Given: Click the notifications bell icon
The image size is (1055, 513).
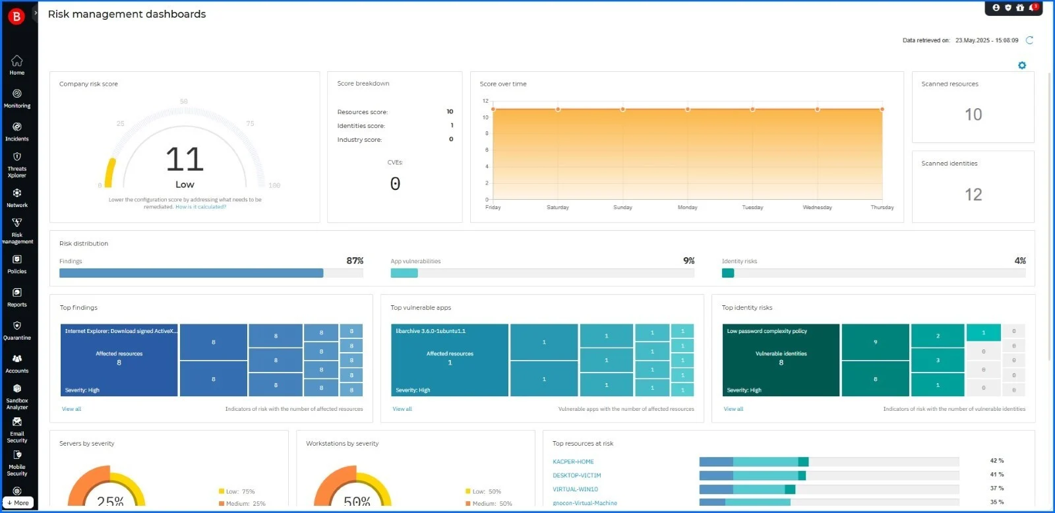Looking at the screenshot, I should tap(1033, 8).
